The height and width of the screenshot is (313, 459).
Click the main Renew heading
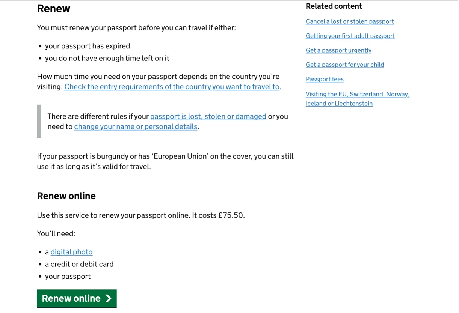(53, 9)
